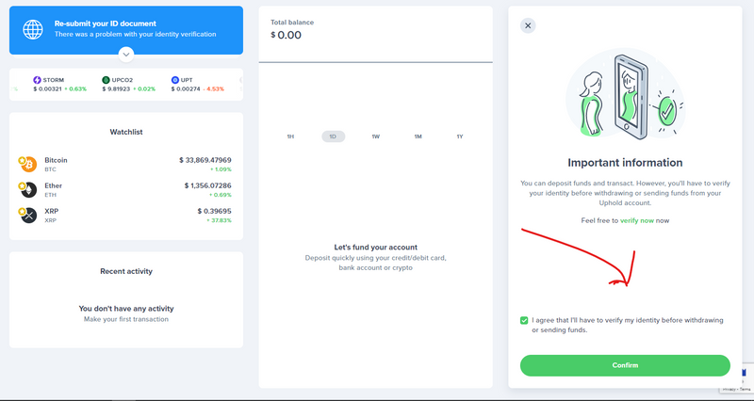The image size is (754, 401).
Task: Click the UPT ticker icon
Action: click(175, 80)
